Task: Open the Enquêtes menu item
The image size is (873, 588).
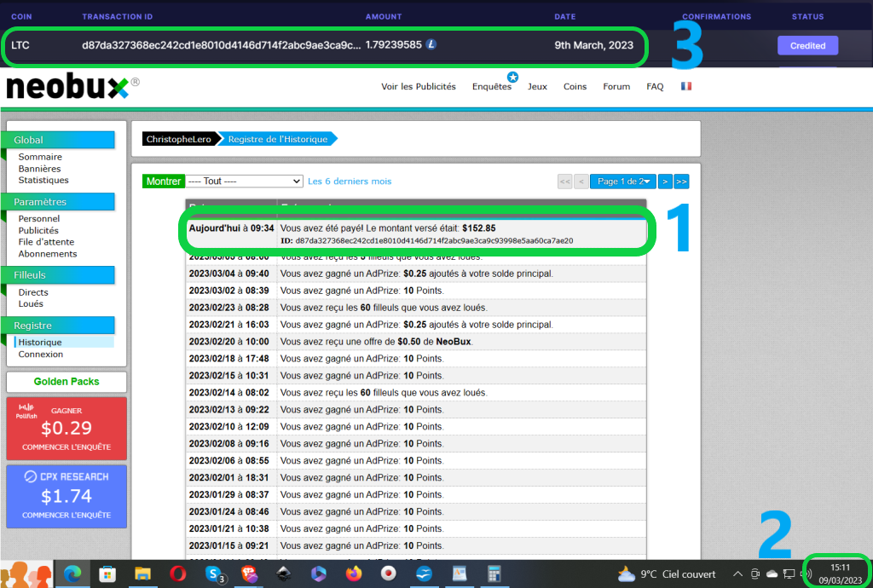Action: click(492, 87)
